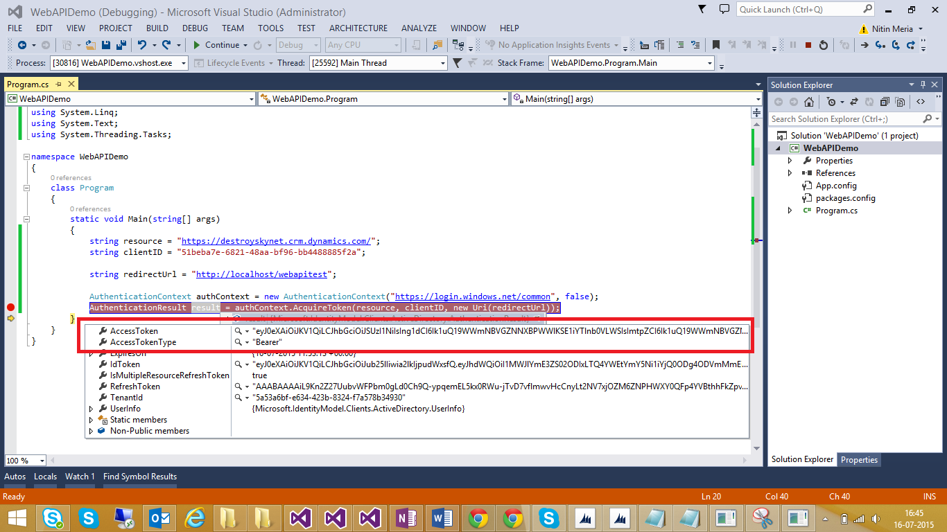The width and height of the screenshot is (947, 532).
Task: Click the Search Solution Explorer field
Action: point(846,119)
